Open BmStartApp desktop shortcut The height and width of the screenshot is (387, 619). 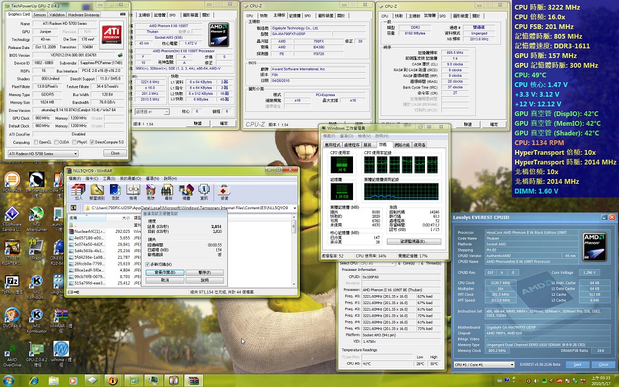(x=36, y=183)
